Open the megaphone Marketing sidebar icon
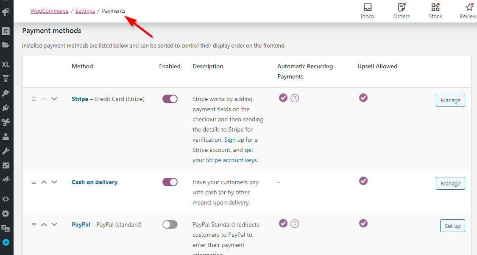The height and width of the screenshot is (255, 477). (6, 12)
